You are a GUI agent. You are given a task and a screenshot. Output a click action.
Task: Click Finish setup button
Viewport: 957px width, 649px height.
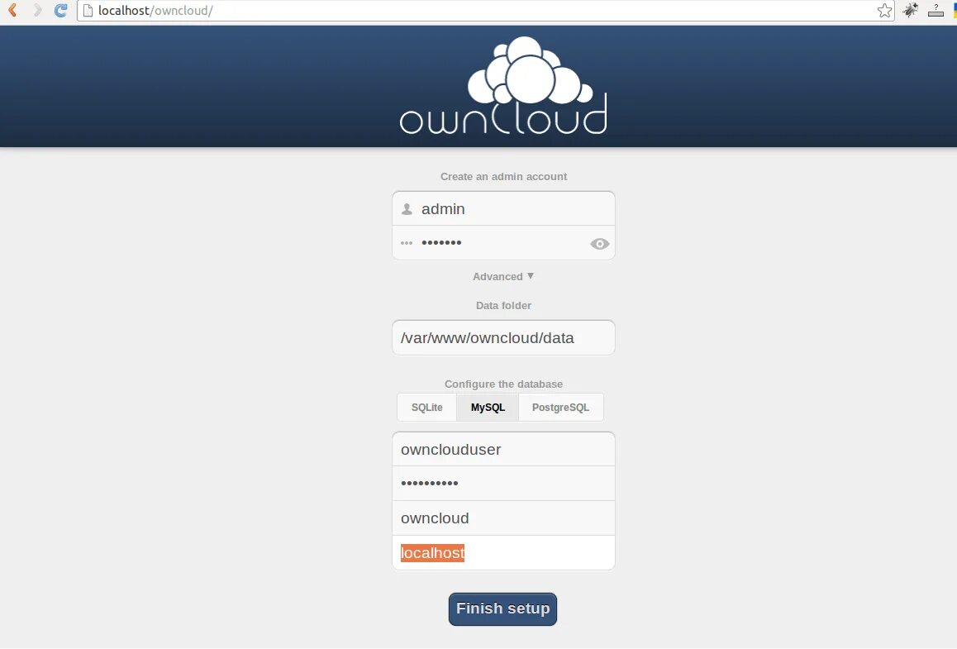pyautogui.click(x=503, y=608)
